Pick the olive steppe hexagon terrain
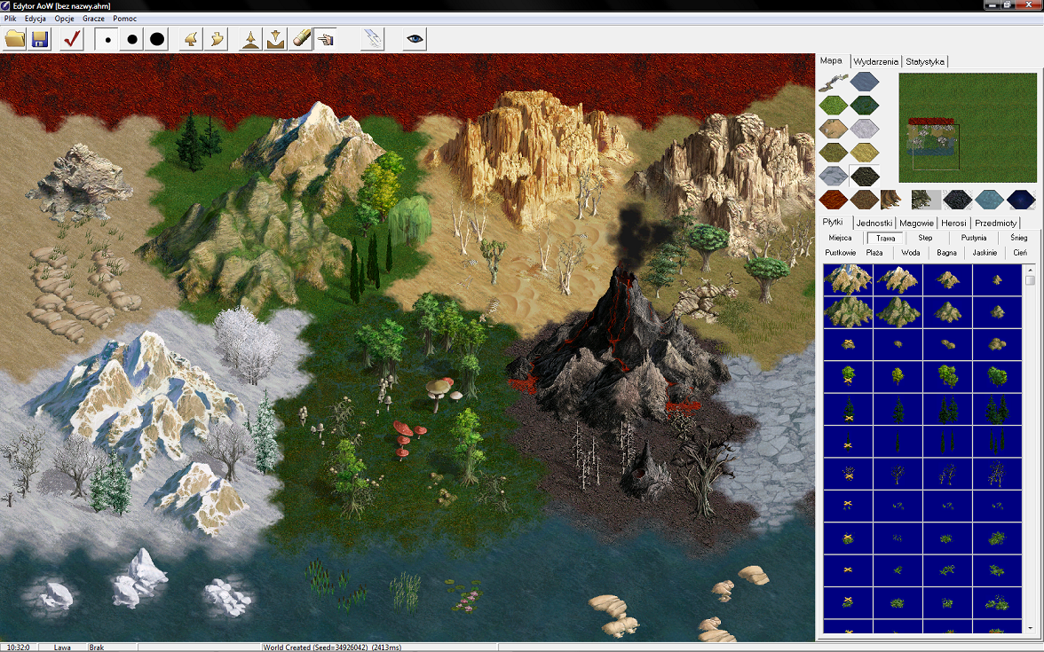The width and height of the screenshot is (1044, 652). pyautogui.click(x=834, y=153)
